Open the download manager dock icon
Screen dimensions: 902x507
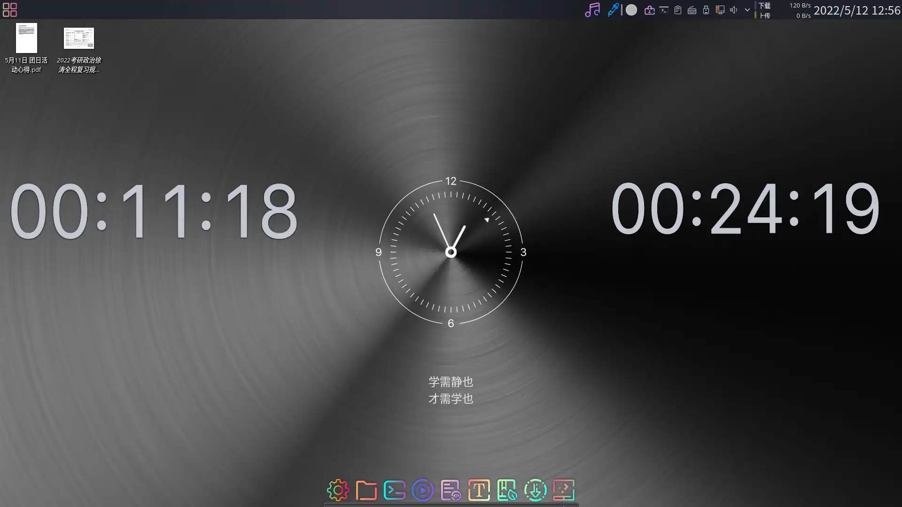(x=536, y=490)
